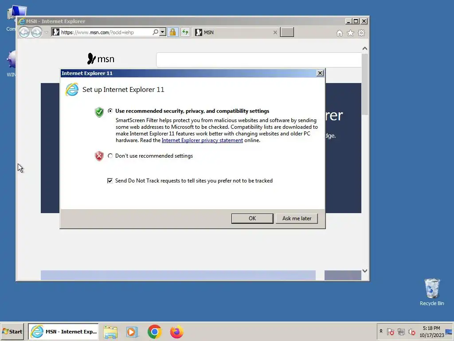Open the Tools gear menu
This screenshot has width=454, height=341.
pos(361,33)
